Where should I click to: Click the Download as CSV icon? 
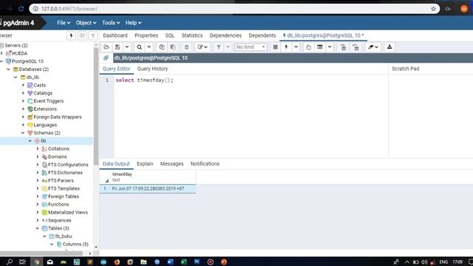389,47
